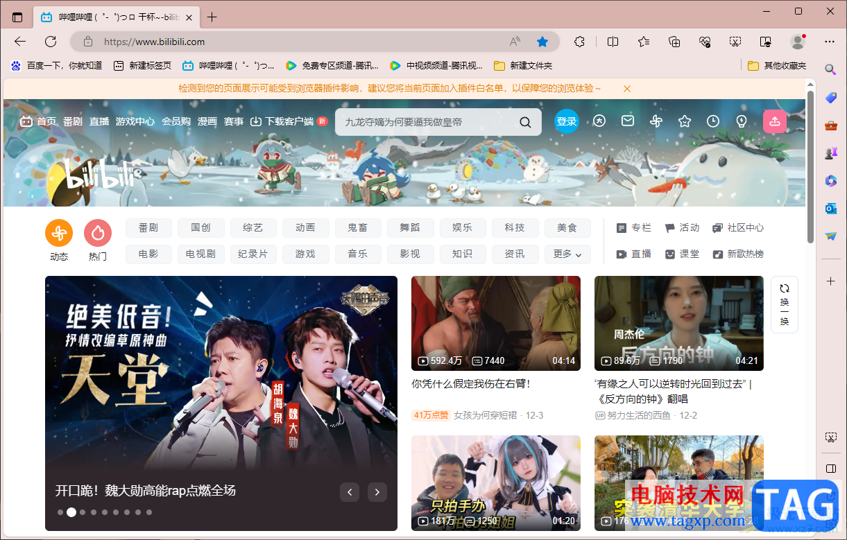Click the 换一换 refresh button
This screenshot has width=847, height=540.
(x=785, y=304)
